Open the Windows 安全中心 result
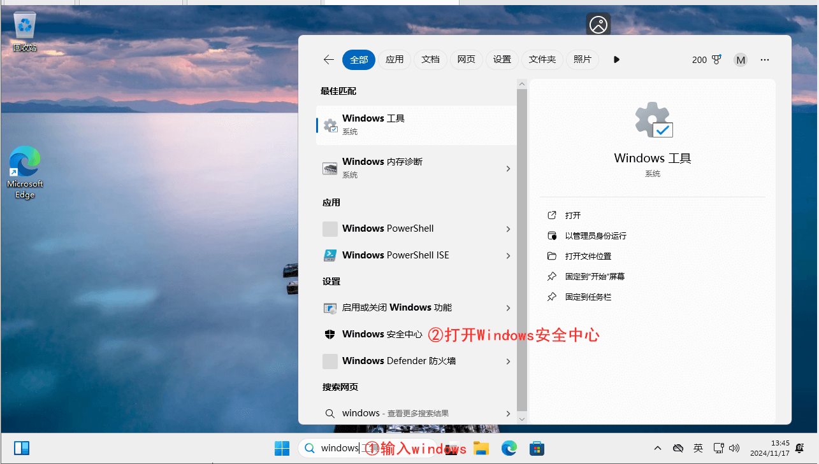819x464 pixels. [x=416, y=334]
